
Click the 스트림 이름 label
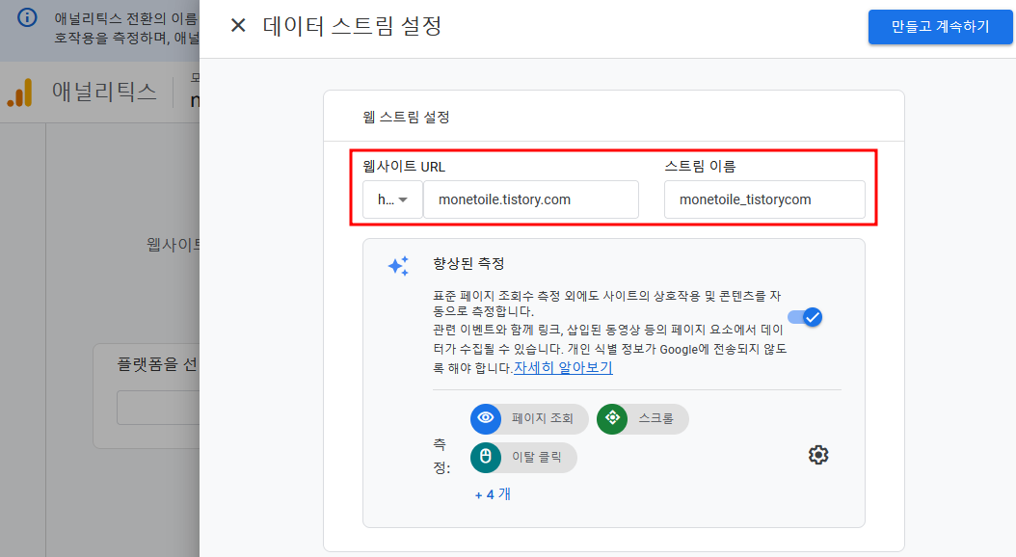click(x=701, y=167)
